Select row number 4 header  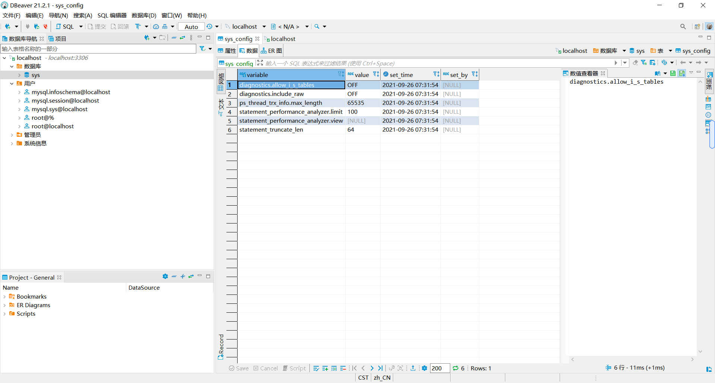click(231, 112)
